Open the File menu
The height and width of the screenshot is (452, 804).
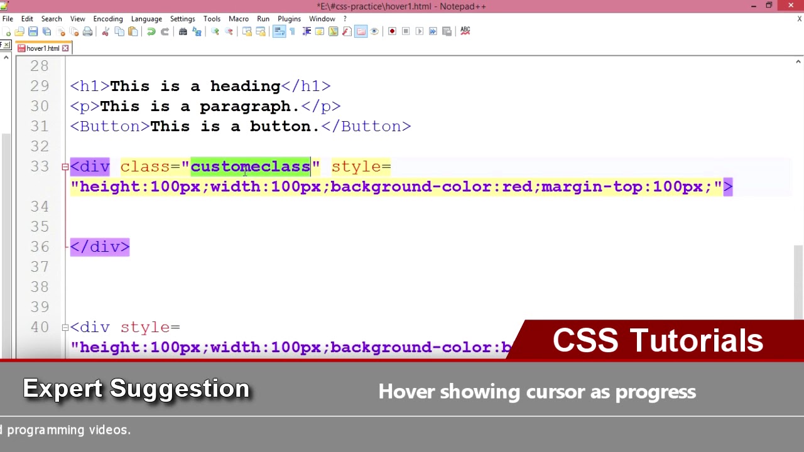pyautogui.click(x=8, y=19)
